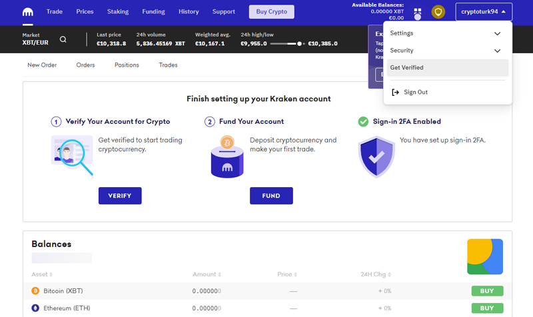
Task: Click the Buy Crypto button
Action: pos(272,12)
